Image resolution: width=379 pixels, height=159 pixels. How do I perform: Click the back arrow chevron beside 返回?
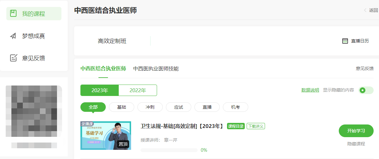365,10
